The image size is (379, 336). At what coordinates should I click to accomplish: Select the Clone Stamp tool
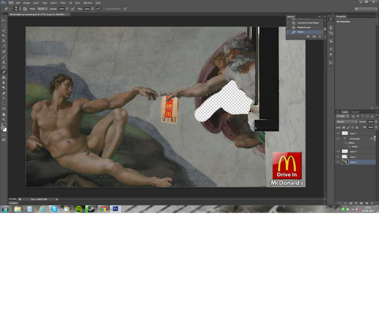pos(4,62)
